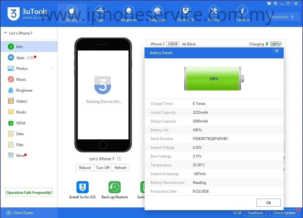Click the Temperature value 32.30°C
Screen dimensions: 303x218
coord(199,165)
